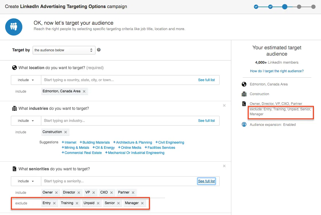Dismiss the industries section with its x
Screen dimensions: 321x215
(x=224, y=105)
